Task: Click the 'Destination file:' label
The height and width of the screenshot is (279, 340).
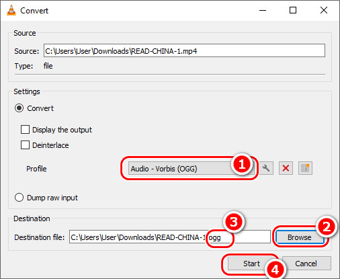Action: [40, 237]
